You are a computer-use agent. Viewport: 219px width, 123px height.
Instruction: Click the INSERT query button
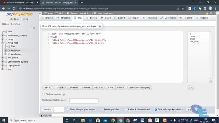tap(74, 88)
